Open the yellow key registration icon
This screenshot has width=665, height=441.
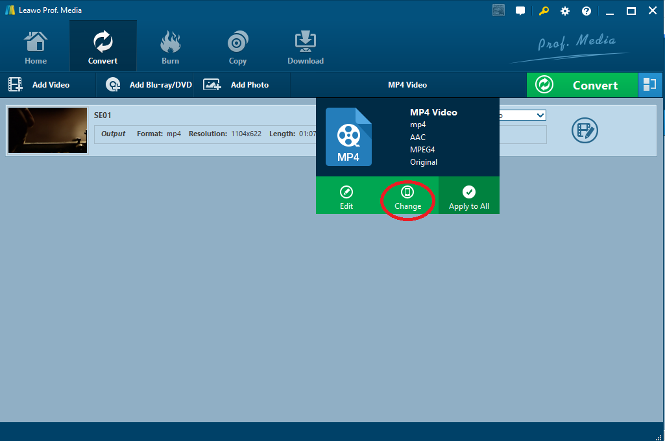(x=543, y=11)
